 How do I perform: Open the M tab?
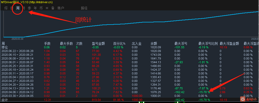pyautogui.click(x=47, y=8)
